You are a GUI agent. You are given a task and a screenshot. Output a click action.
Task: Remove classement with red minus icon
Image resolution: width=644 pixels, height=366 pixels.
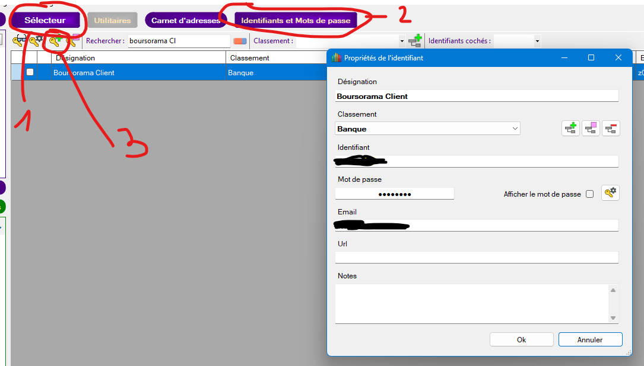pyautogui.click(x=611, y=129)
